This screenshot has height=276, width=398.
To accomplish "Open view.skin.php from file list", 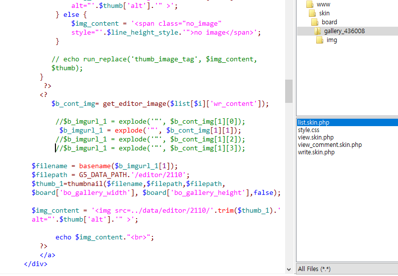I will coord(315,137).
